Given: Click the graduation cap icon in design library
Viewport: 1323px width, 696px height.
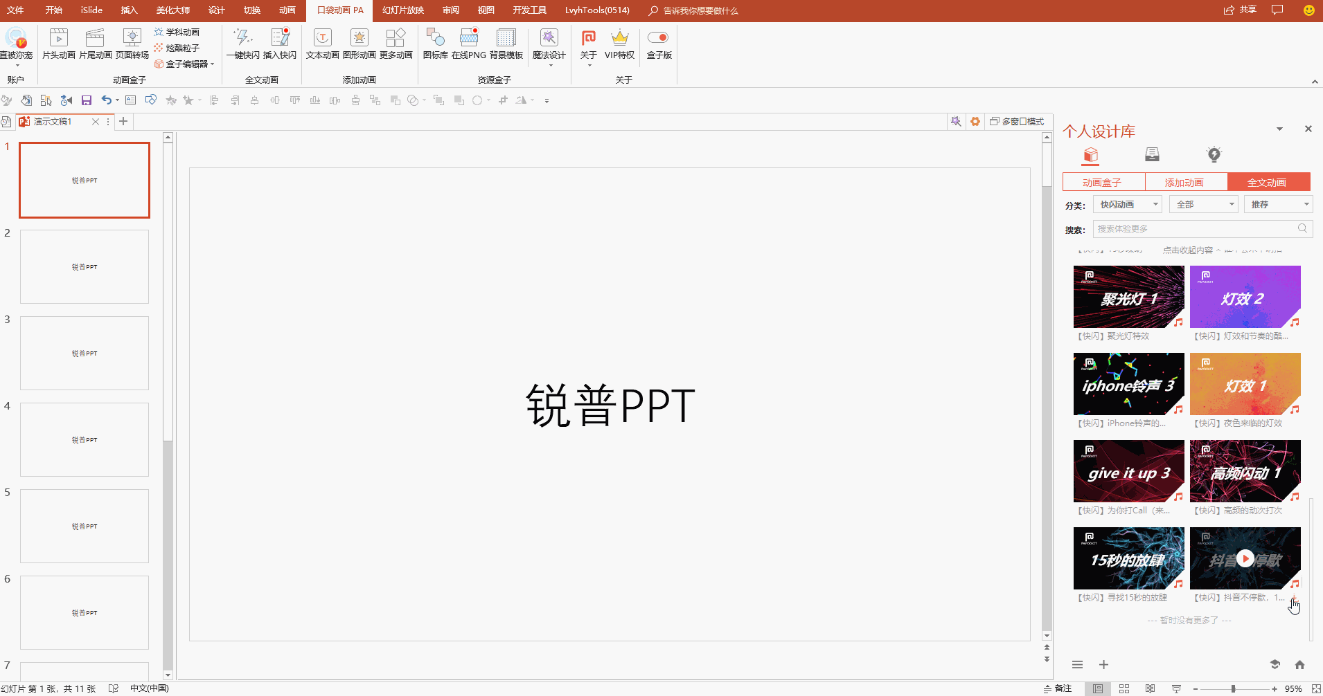Looking at the screenshot, I should coord(1275,665).
